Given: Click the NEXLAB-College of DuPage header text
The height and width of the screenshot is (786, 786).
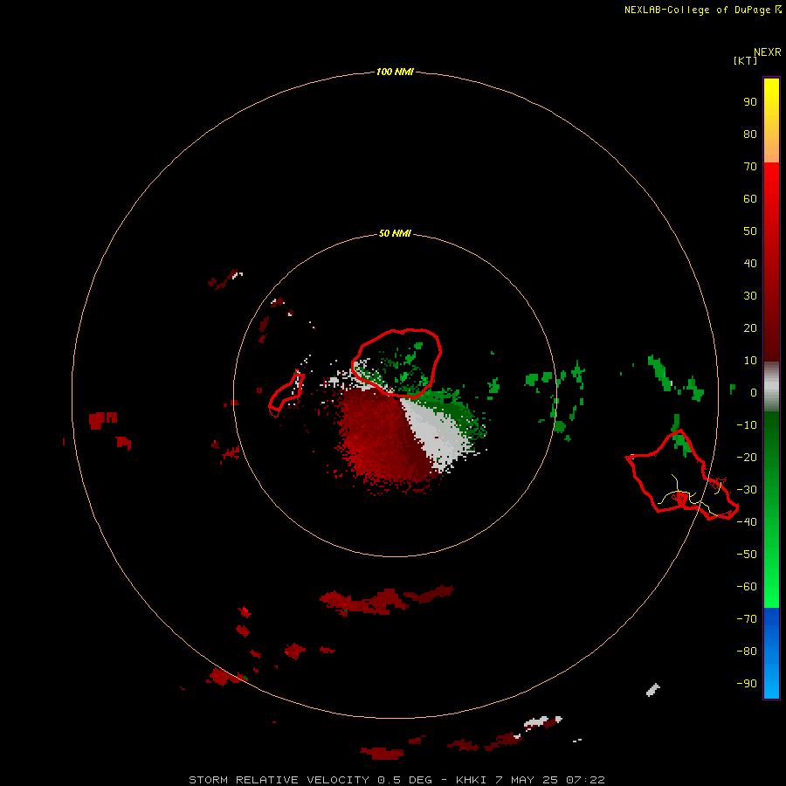Looking at the screenshot, I should pyautogui.click(x=702, y=10).
